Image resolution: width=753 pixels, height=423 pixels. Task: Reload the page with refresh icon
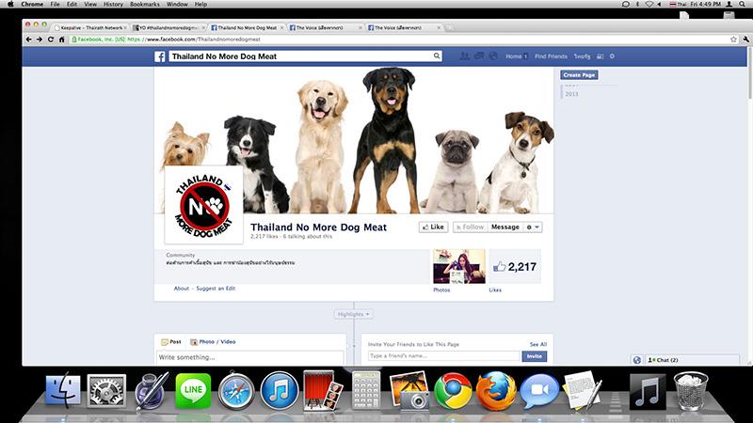pos(51,39)
